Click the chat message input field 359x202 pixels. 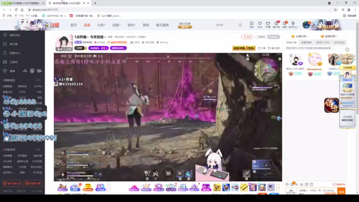(x=317, y=192)
